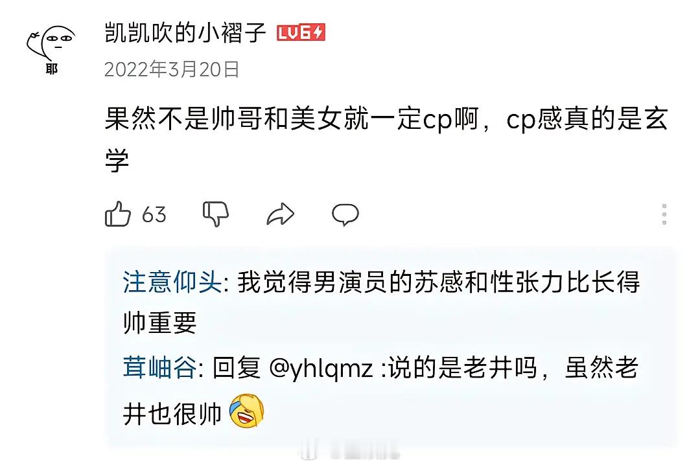Like the comment with 63 thumbs up
The width and height of the screenshot is (700, 467).
pos(118,214)
